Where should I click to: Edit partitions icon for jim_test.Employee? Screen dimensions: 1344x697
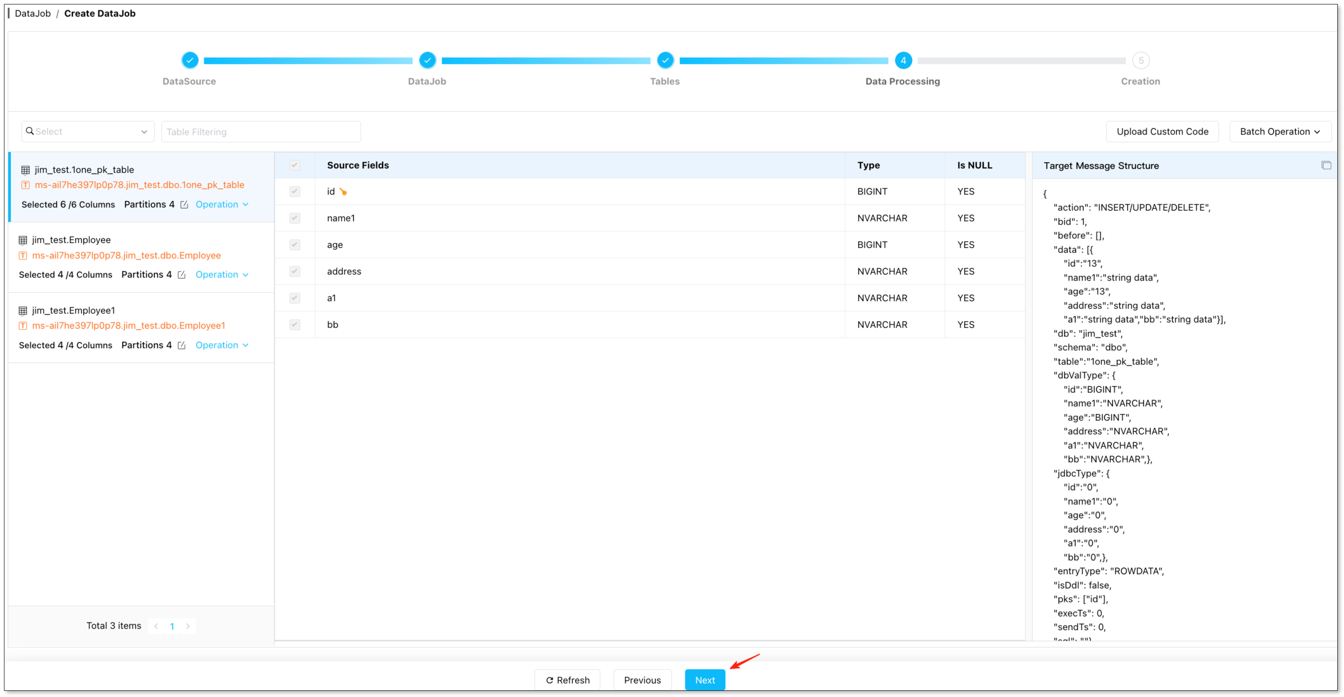coord(182,275)
